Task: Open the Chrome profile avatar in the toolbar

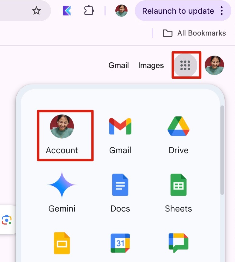Action: tap(121, 11)
